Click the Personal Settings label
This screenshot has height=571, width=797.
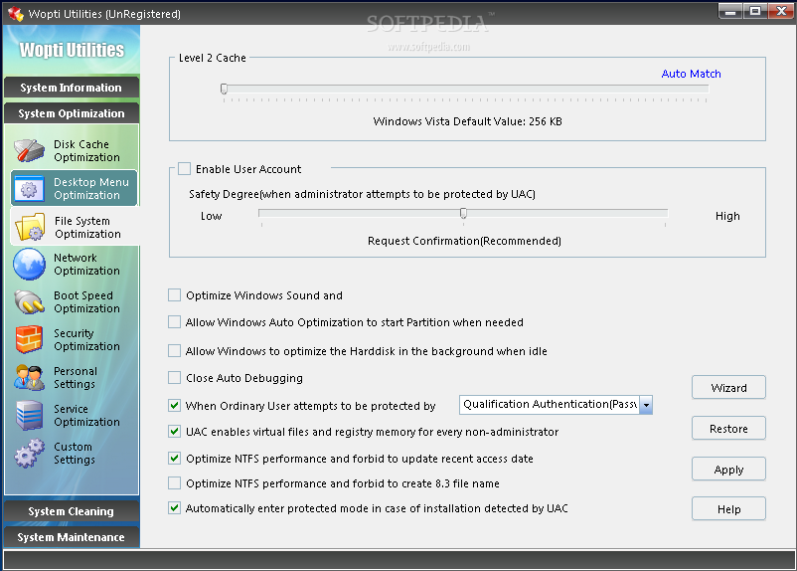tap(76, 378)
